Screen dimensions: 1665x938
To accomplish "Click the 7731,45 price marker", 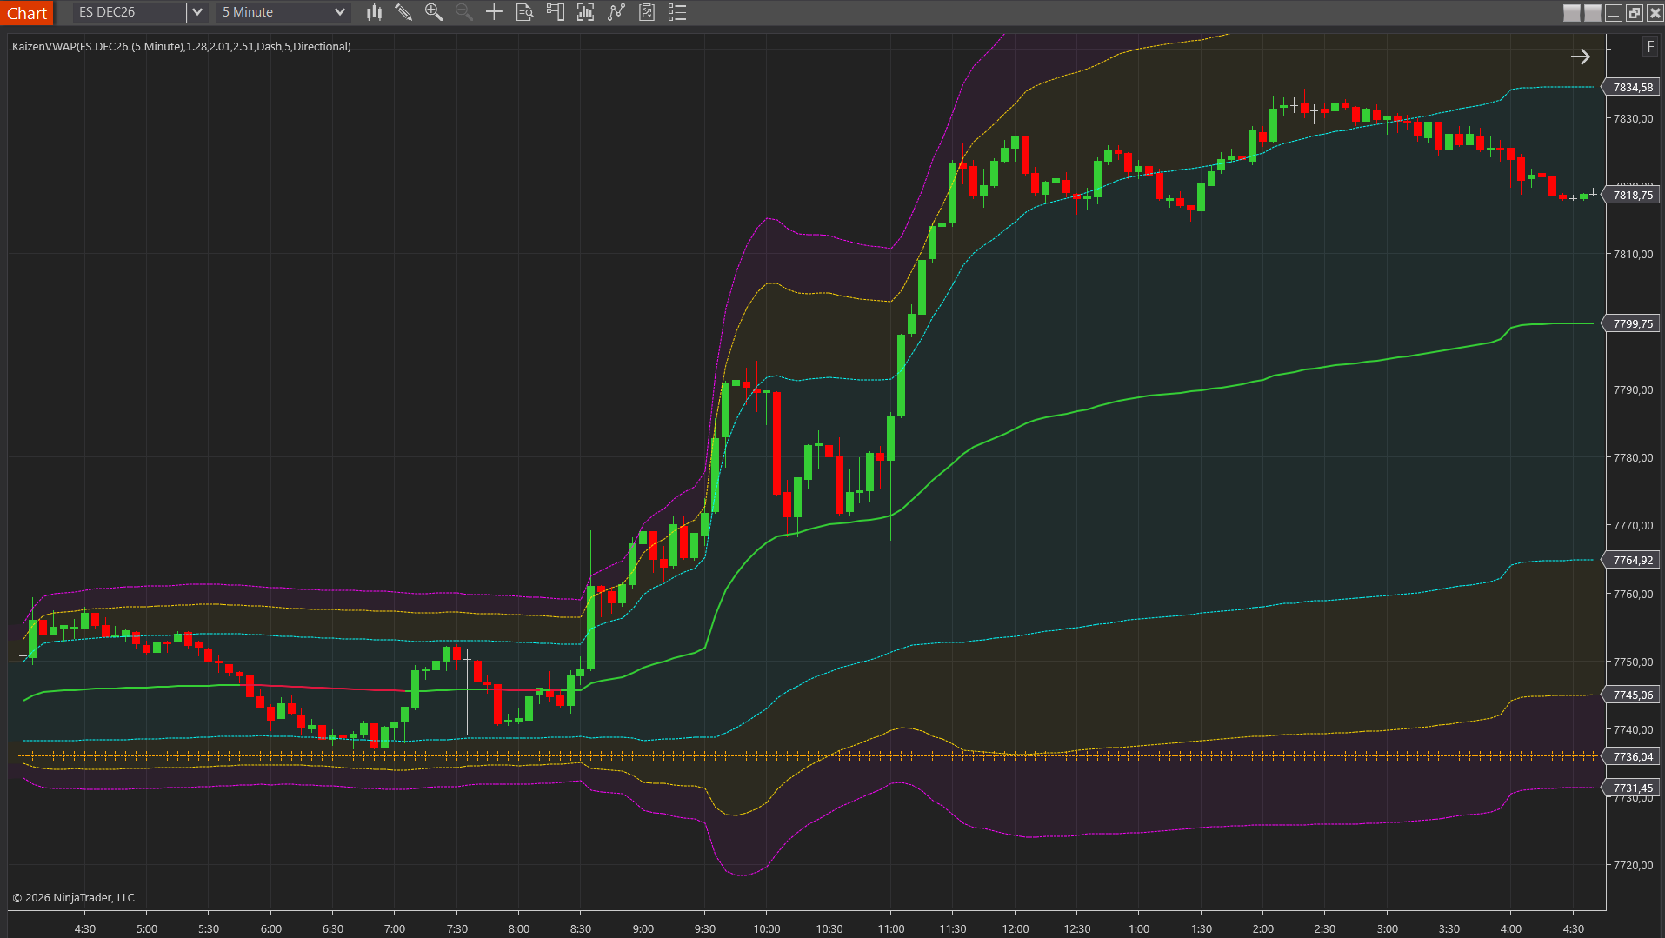I will 1632,788.
